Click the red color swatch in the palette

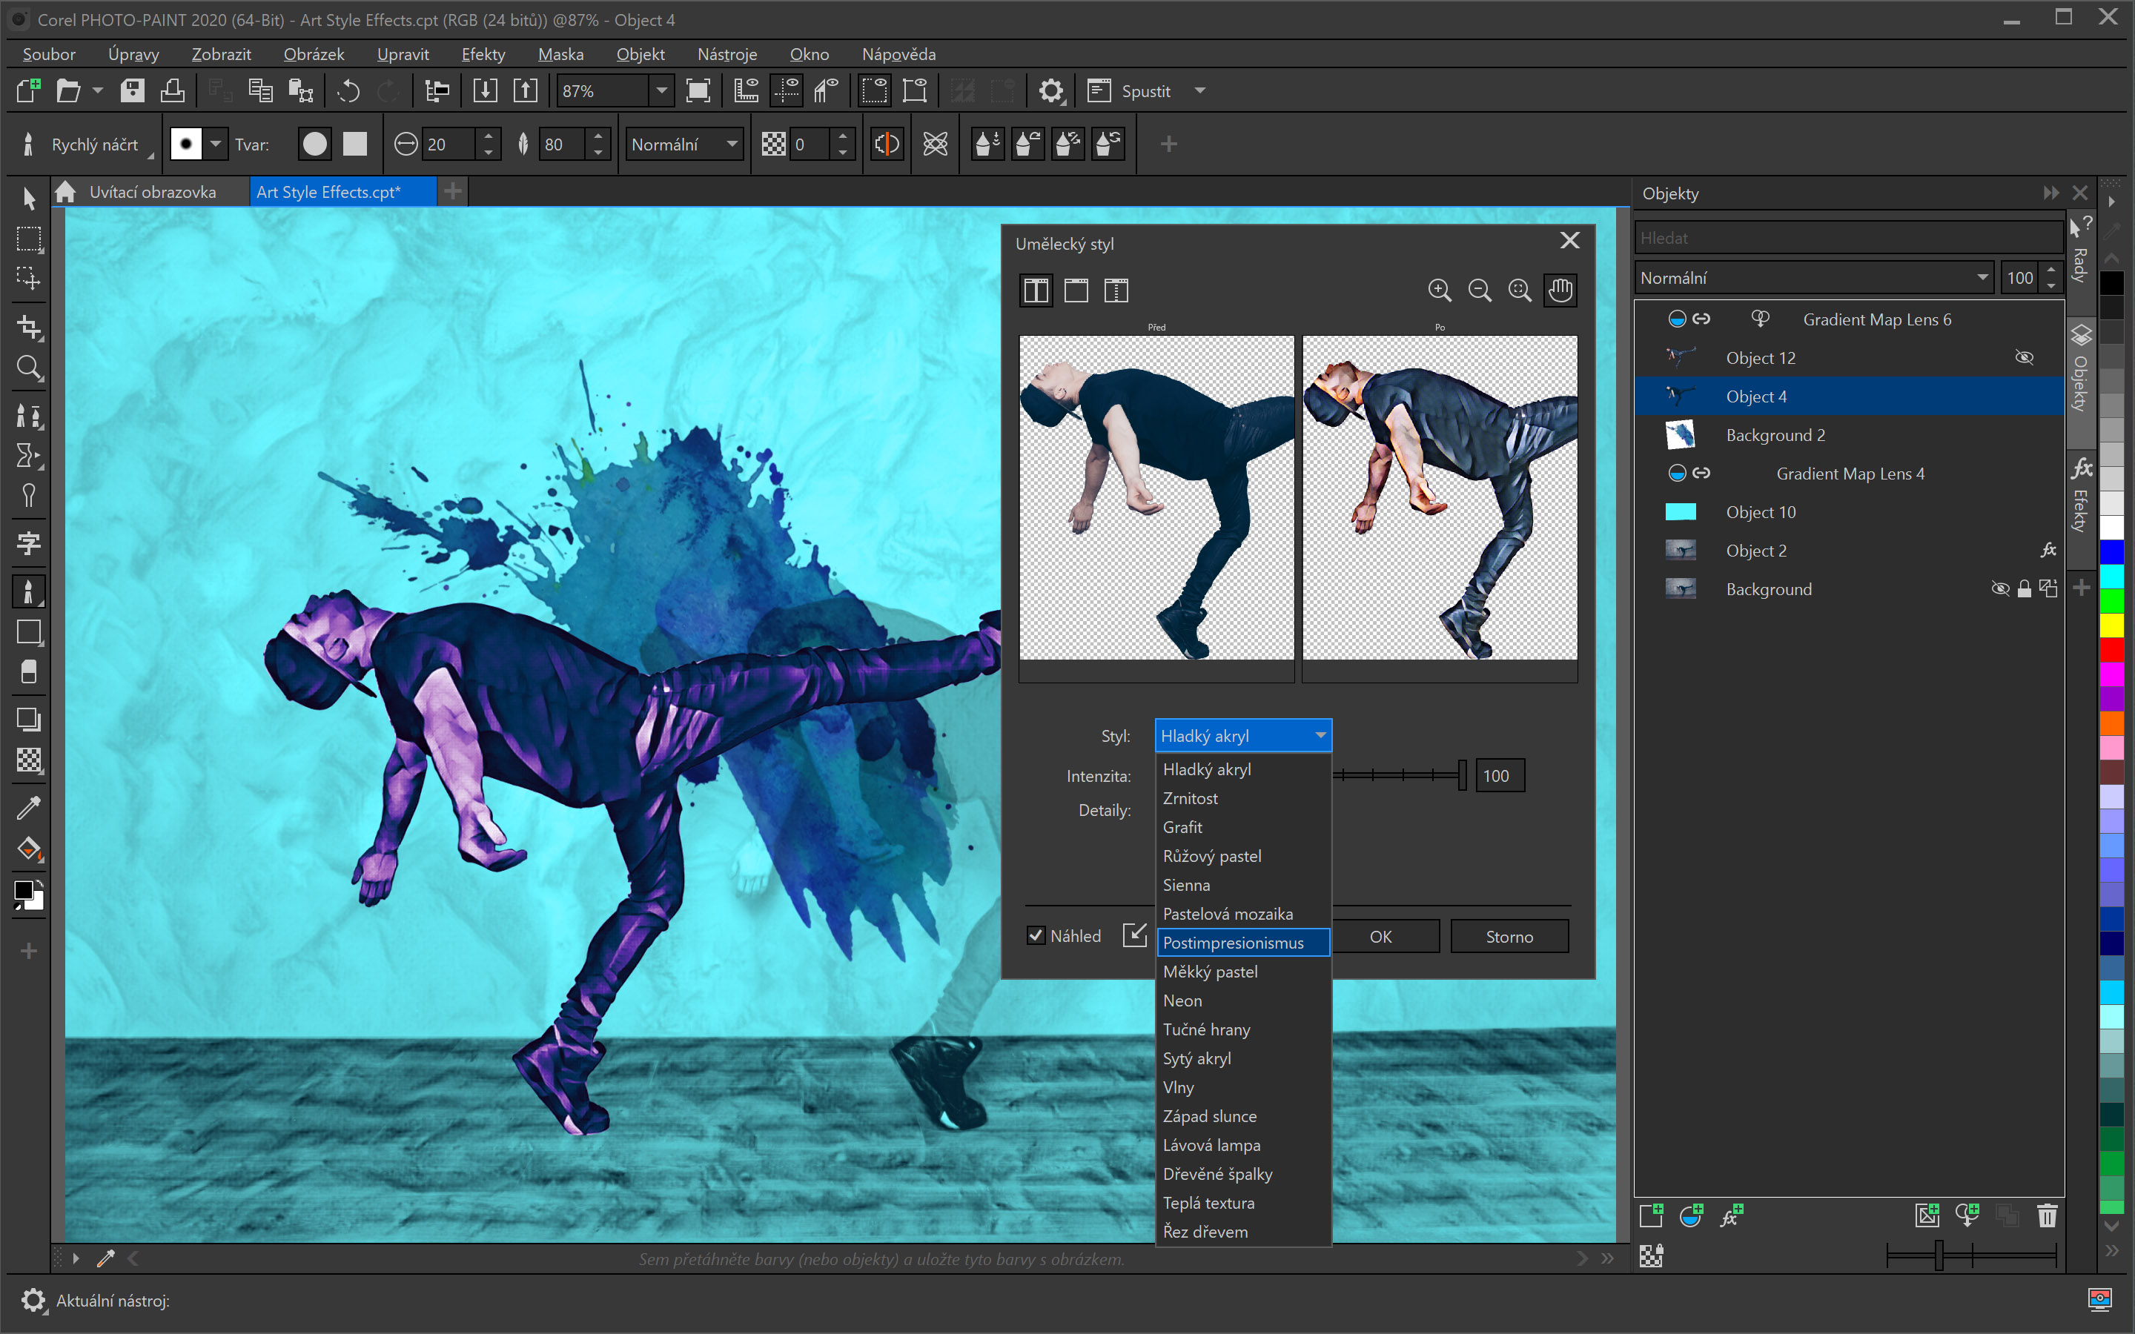pyautogui.click(x=2111, y=650)
